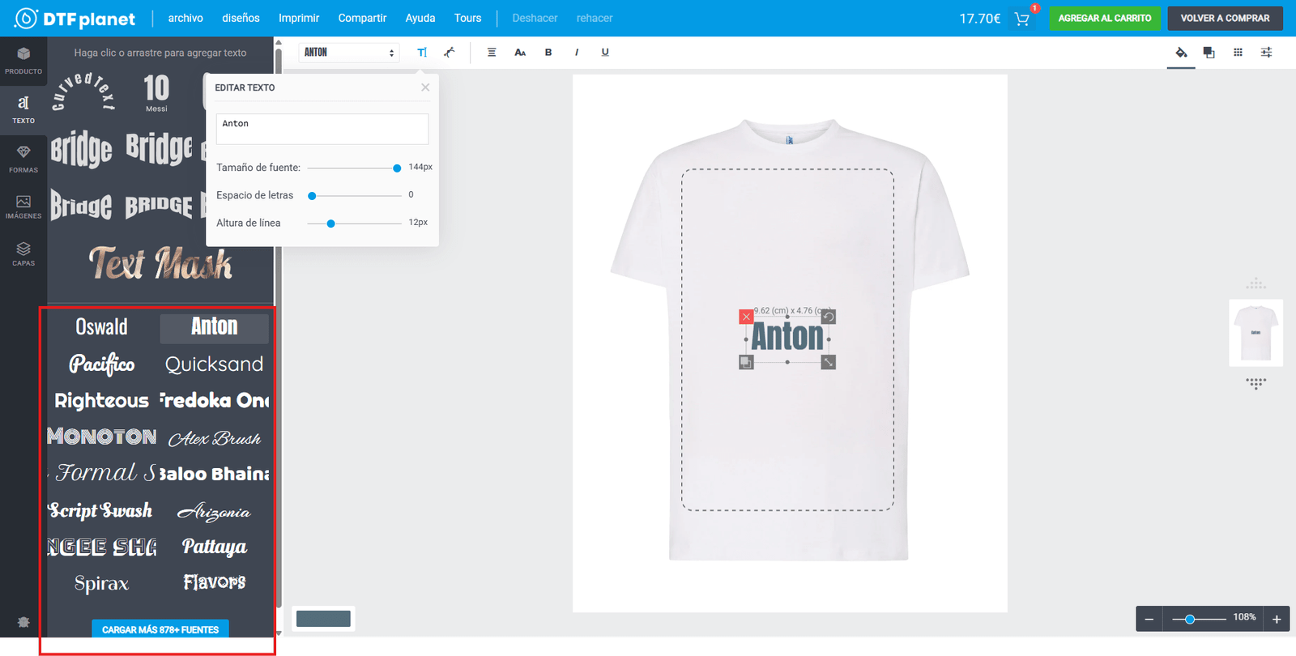The height and width of the screenshot is (656, 1296).
Task: Toggle italic formatting
Action: point(577,53)
